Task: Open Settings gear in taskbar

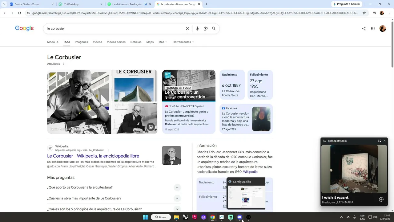Action: coord(249,217)
